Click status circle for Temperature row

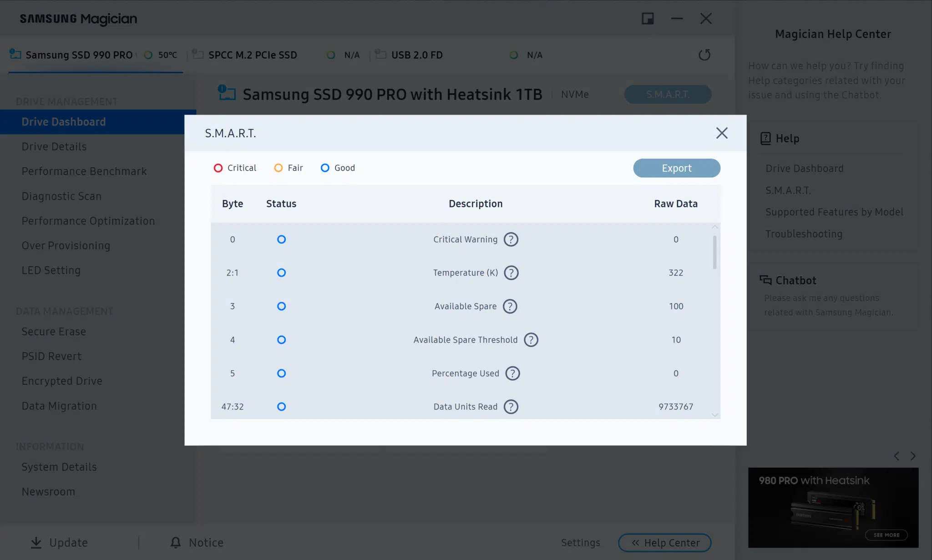click(x=281, y=272)
